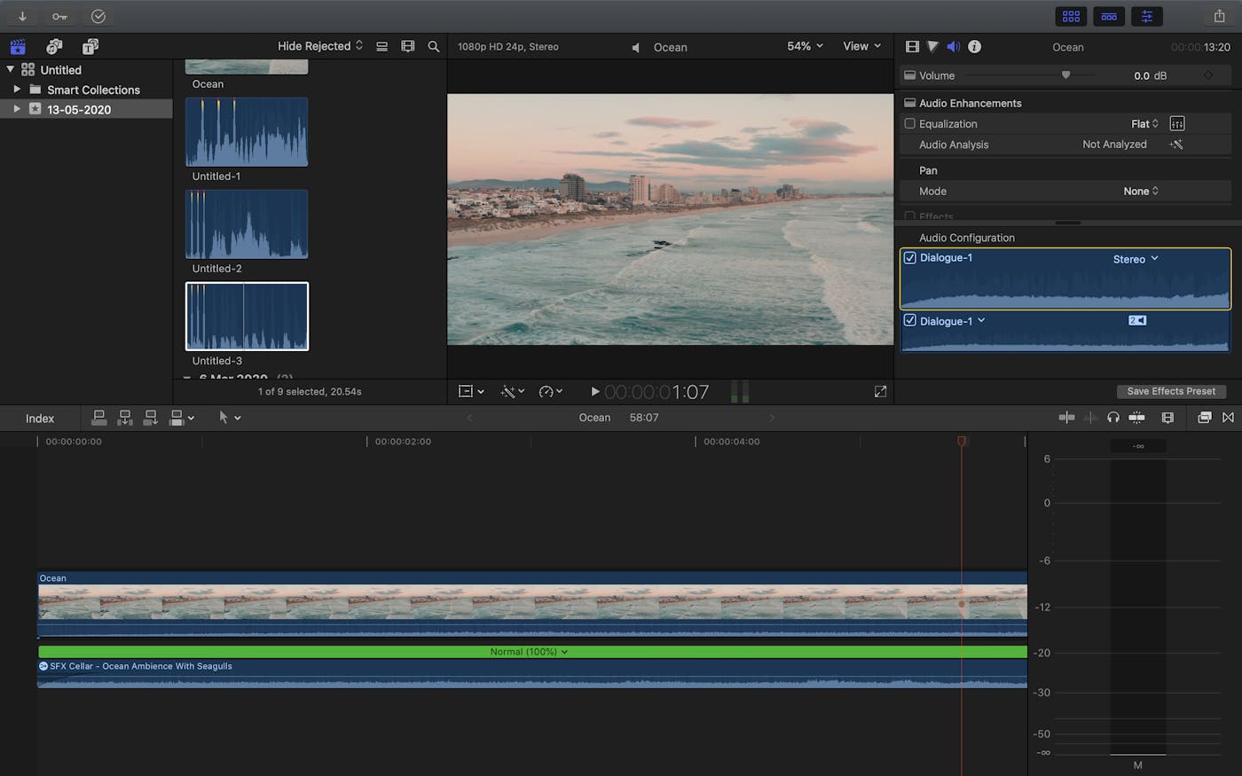Select the Untitled-2 audio clip thumbnail
Image resolution: width=1242 pixels, height=776 pixels.
click(x=247, y=224)
